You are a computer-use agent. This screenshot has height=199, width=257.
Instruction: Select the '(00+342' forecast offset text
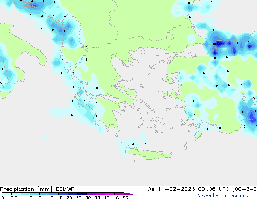point(244,189)
